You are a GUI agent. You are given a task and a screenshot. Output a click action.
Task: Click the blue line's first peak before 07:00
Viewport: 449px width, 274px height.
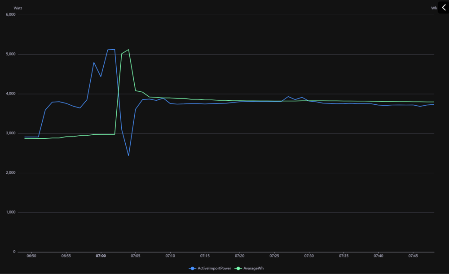(x=94, y=63)
